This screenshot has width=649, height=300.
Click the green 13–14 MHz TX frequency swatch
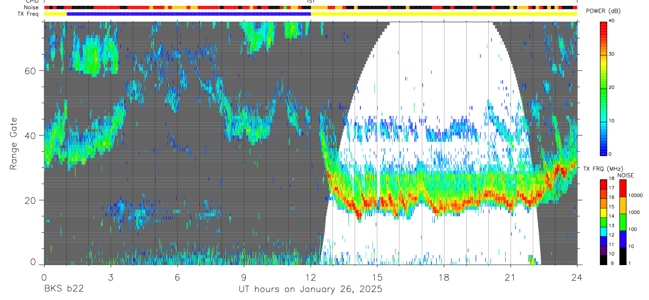point(604,222)
